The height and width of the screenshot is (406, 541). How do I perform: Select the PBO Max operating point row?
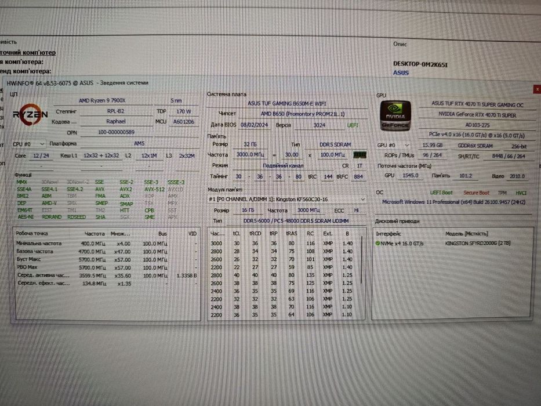click(106, 267)
